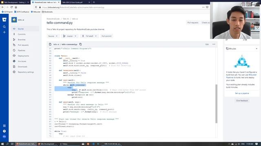Open the Deployments navigation item
The image size is (261, 146).
click(25, 56)
